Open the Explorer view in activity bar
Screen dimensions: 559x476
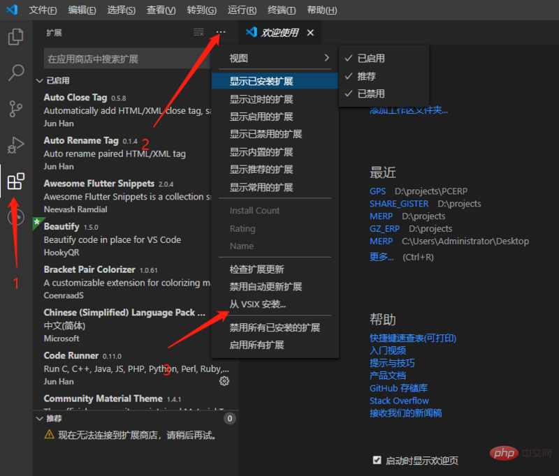(x=15, y=37)
